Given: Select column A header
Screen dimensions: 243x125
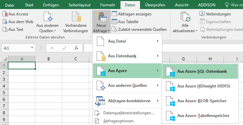Looking at the screenshot, I should pos(22,59).
